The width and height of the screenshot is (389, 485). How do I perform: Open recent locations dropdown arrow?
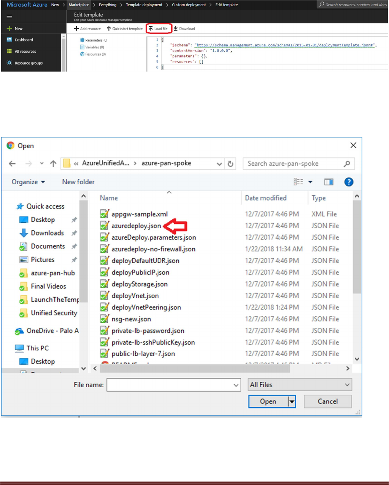(41, 164)
